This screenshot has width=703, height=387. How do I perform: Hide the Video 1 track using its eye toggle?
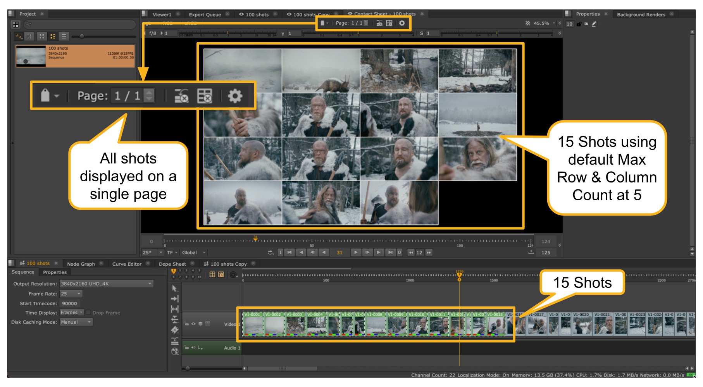(193, 324)
